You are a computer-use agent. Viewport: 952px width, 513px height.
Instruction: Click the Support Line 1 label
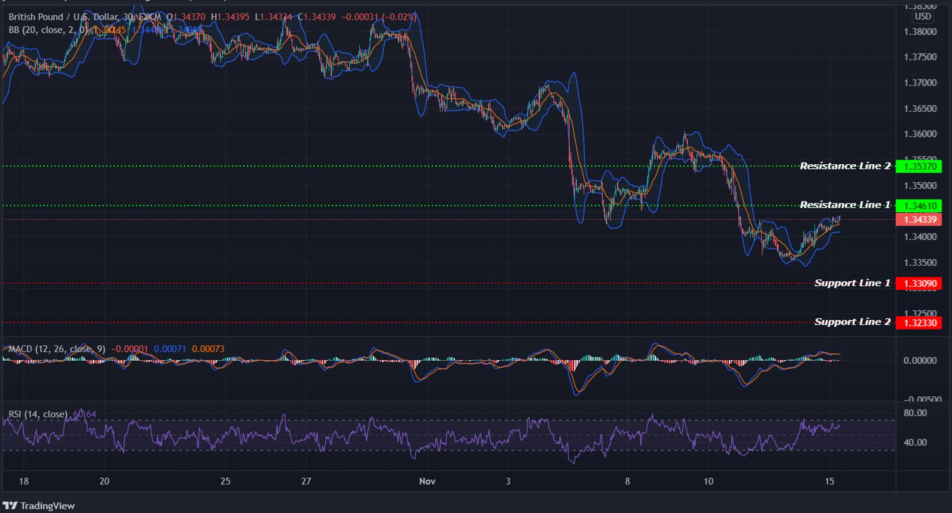click(852, 283)
